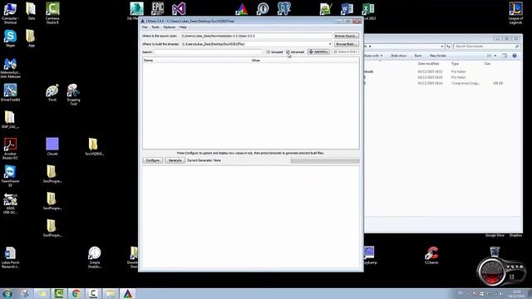Click the Browse Build button
Image resolution: width=532 pixels, height=299 pixels.
click(x=346, y=44)
